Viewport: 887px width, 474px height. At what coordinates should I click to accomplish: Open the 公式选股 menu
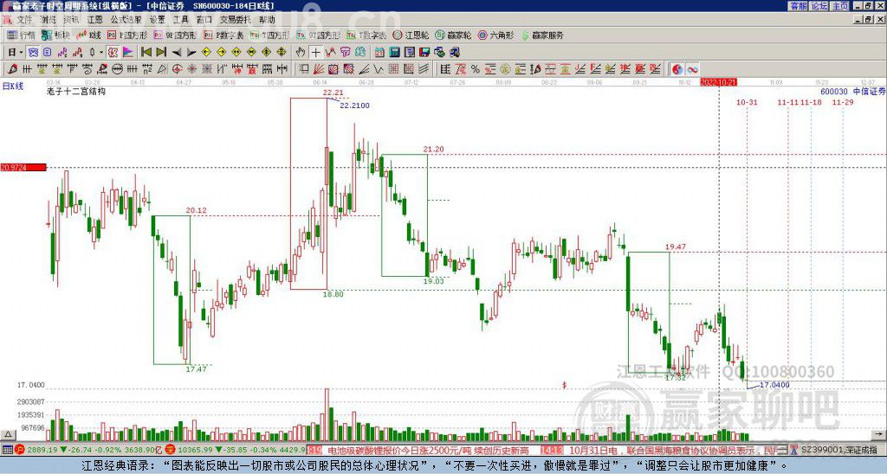coord(126,20)
